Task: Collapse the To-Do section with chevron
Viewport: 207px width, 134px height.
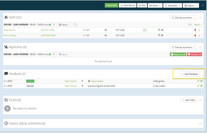Action: 200,100
